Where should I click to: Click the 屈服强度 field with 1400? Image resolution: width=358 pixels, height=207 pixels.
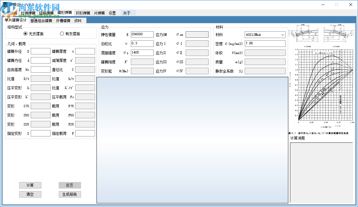pos(142,53)
